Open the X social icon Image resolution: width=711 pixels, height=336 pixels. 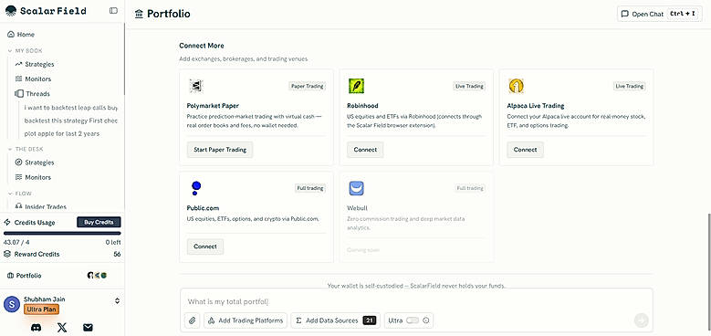[62, 327]
